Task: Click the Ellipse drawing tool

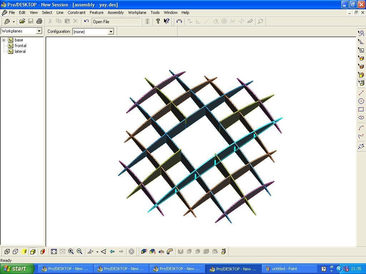Action: (x=361, y=118)
